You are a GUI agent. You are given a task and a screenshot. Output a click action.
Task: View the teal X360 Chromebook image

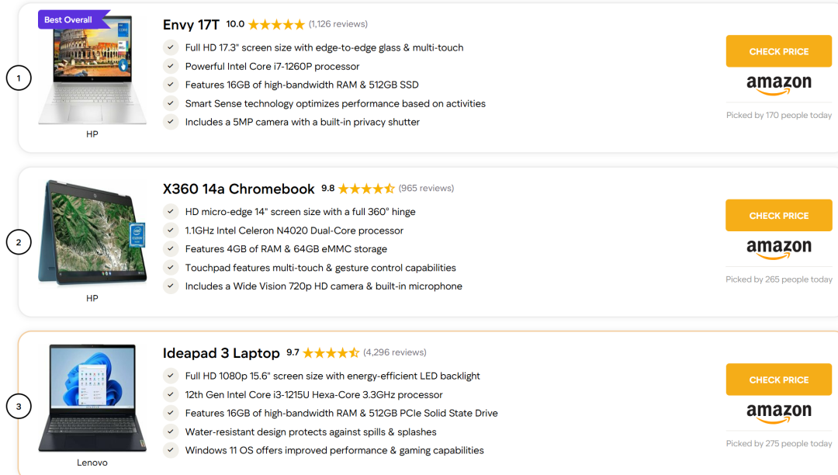[93, 234]
